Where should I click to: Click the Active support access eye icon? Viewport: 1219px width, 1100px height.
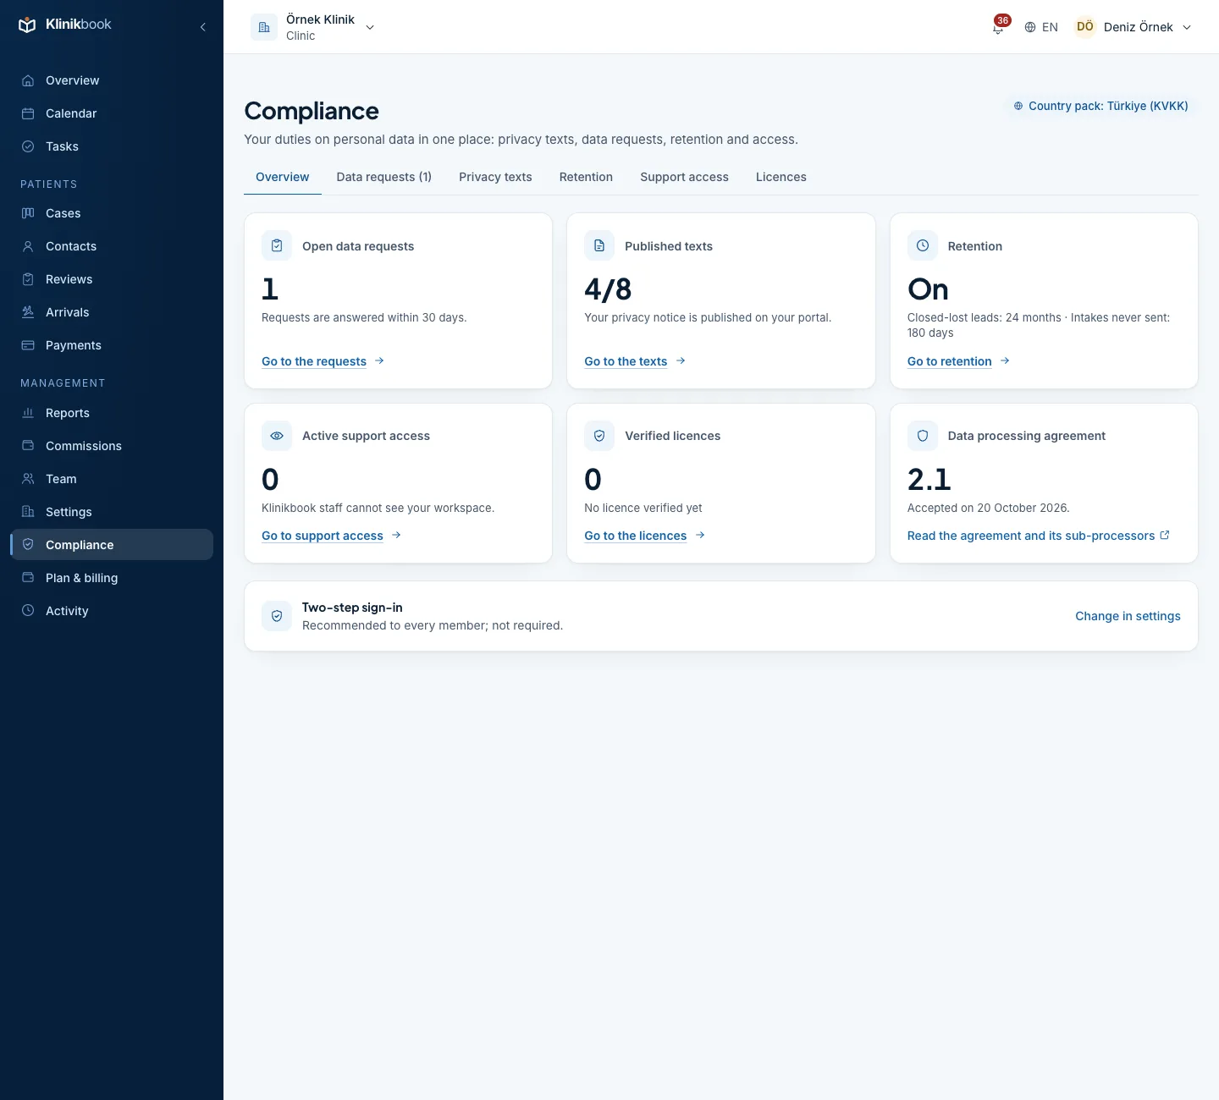[x=277, y=436]
